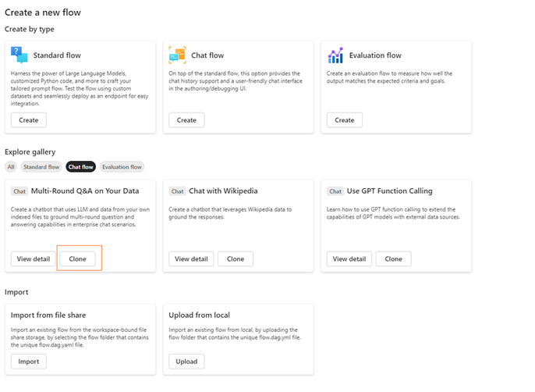
Task: Create a new Chat flow
Action: [x=186, y=119]
